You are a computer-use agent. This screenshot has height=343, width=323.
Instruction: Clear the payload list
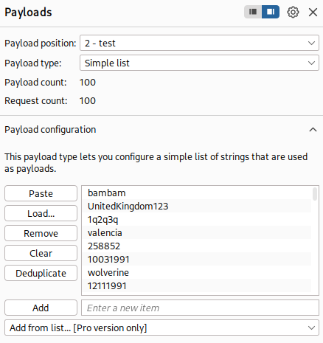pos(41,253)
